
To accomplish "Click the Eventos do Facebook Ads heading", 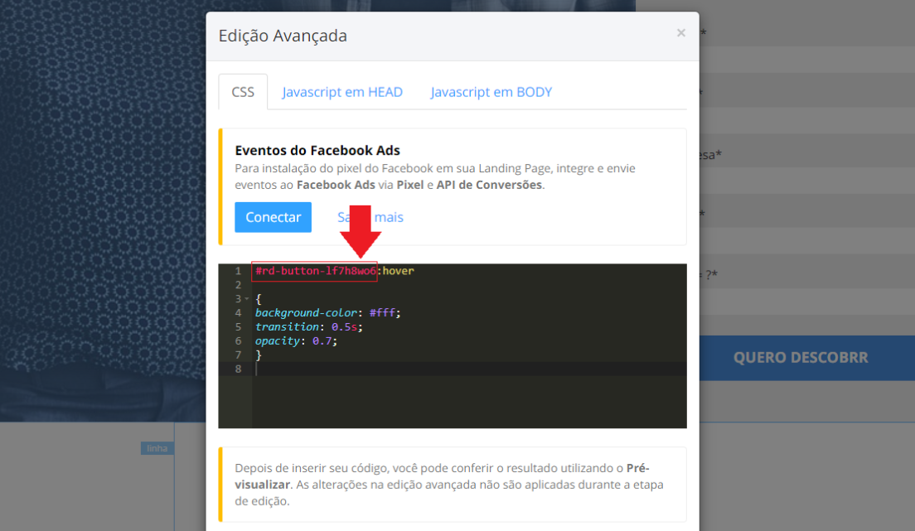I will pos(317,151).
